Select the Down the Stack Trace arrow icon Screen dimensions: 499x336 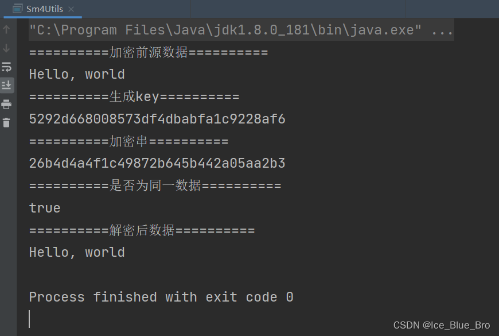[x=6, y=48]
